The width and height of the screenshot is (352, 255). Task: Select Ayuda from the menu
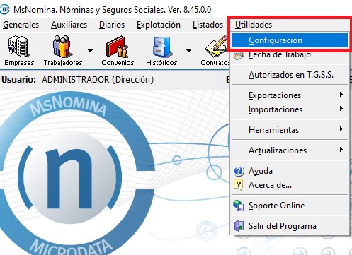290,171
